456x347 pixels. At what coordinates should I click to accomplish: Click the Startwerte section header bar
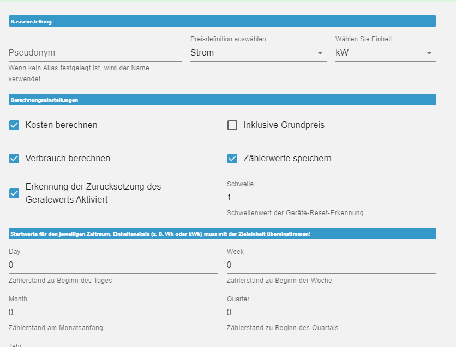[x=223, y=234]
